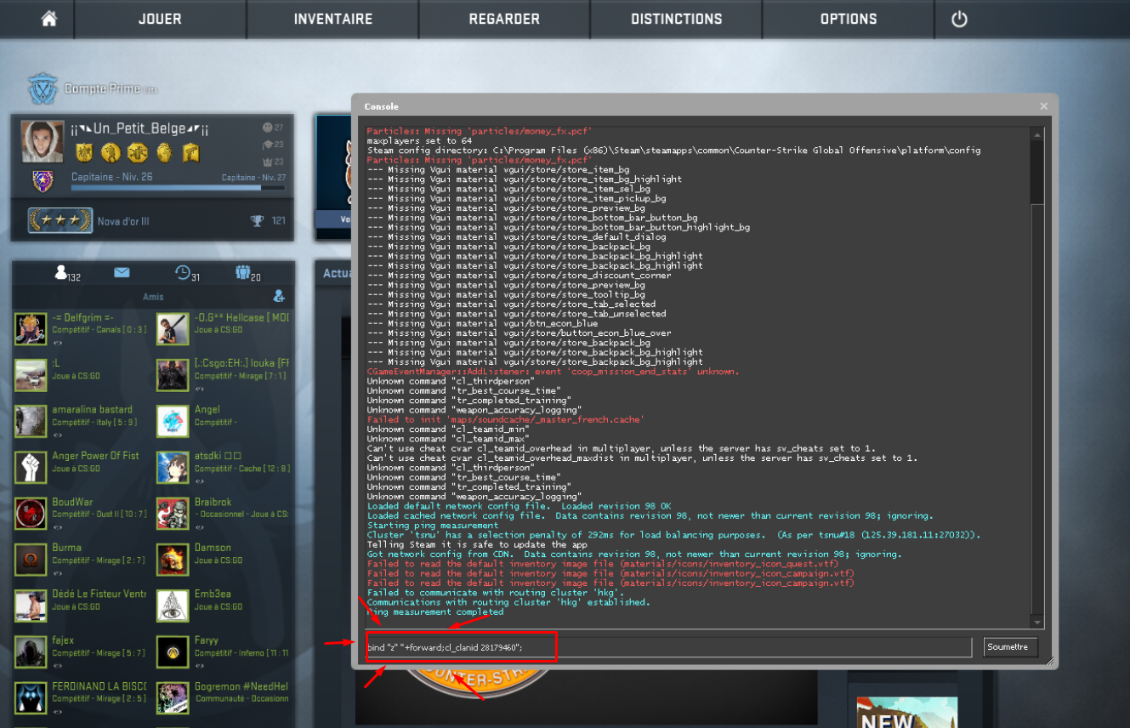Click the Console title bar

(x=705, y=106)
